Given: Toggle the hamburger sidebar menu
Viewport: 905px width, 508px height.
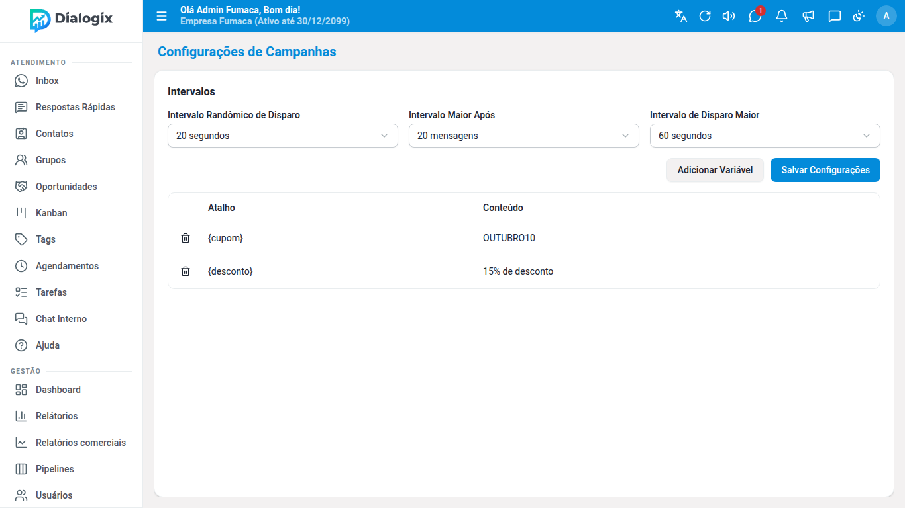Looking at the screenshot, I should [x=162, y=16].
